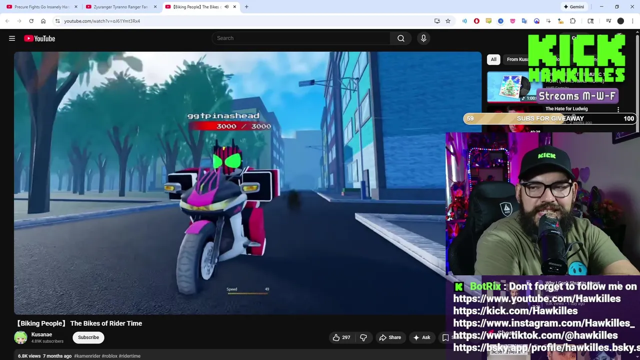Select the All filter chip
The image size is (640, 360).
click(493, 59)
